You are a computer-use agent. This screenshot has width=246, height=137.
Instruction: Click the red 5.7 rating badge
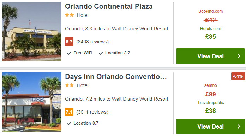(x=69, y=42)
